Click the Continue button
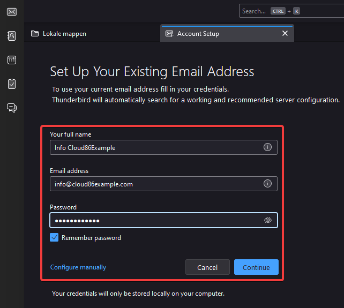This screenshot has width=344, height=308. (x=256, y=267)
